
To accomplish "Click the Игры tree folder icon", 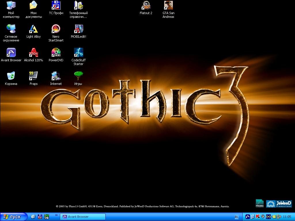I will (x=78, y=76).
